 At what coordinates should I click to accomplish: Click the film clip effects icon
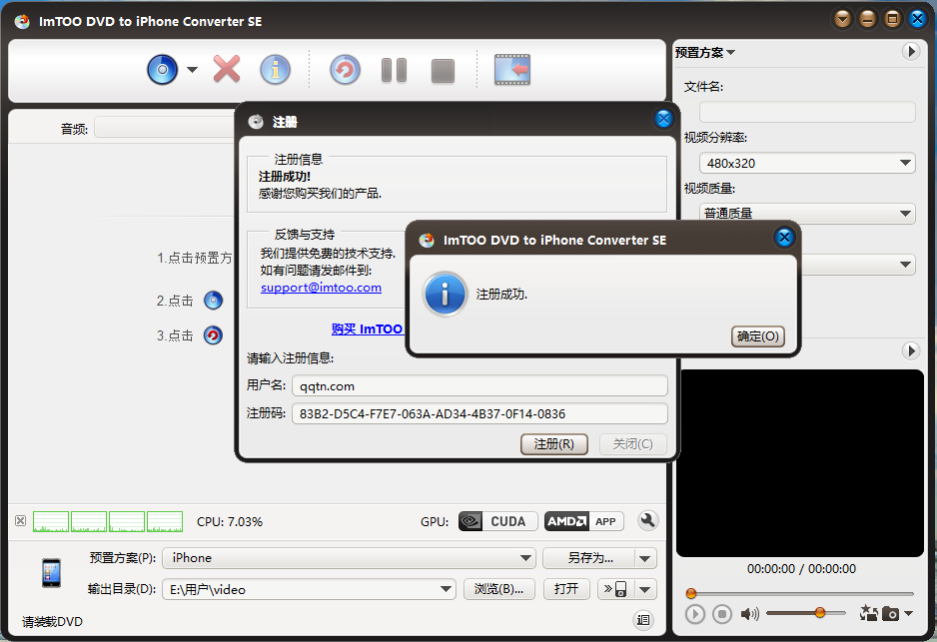click(512, 70)
